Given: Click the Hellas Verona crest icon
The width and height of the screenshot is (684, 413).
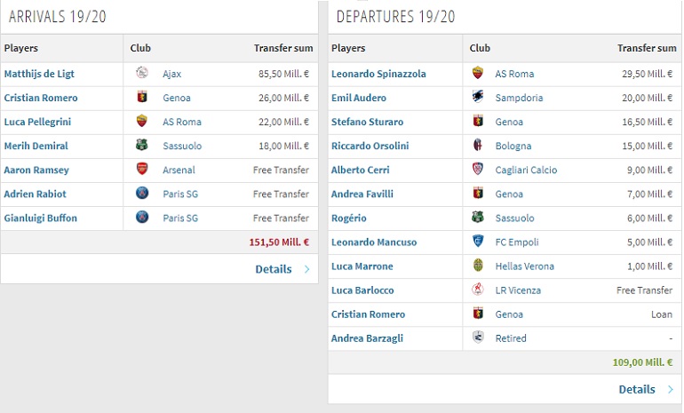Looking at the screenshot, I should (478, 265).
